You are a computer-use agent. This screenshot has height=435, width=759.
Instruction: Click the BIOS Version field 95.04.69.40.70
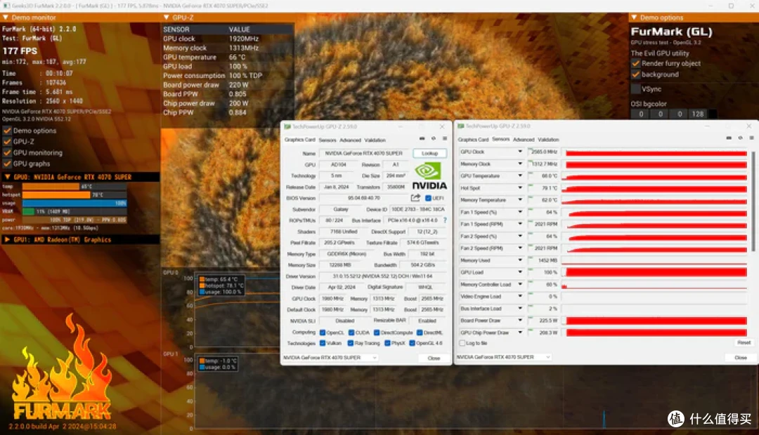tap(364, 198)
